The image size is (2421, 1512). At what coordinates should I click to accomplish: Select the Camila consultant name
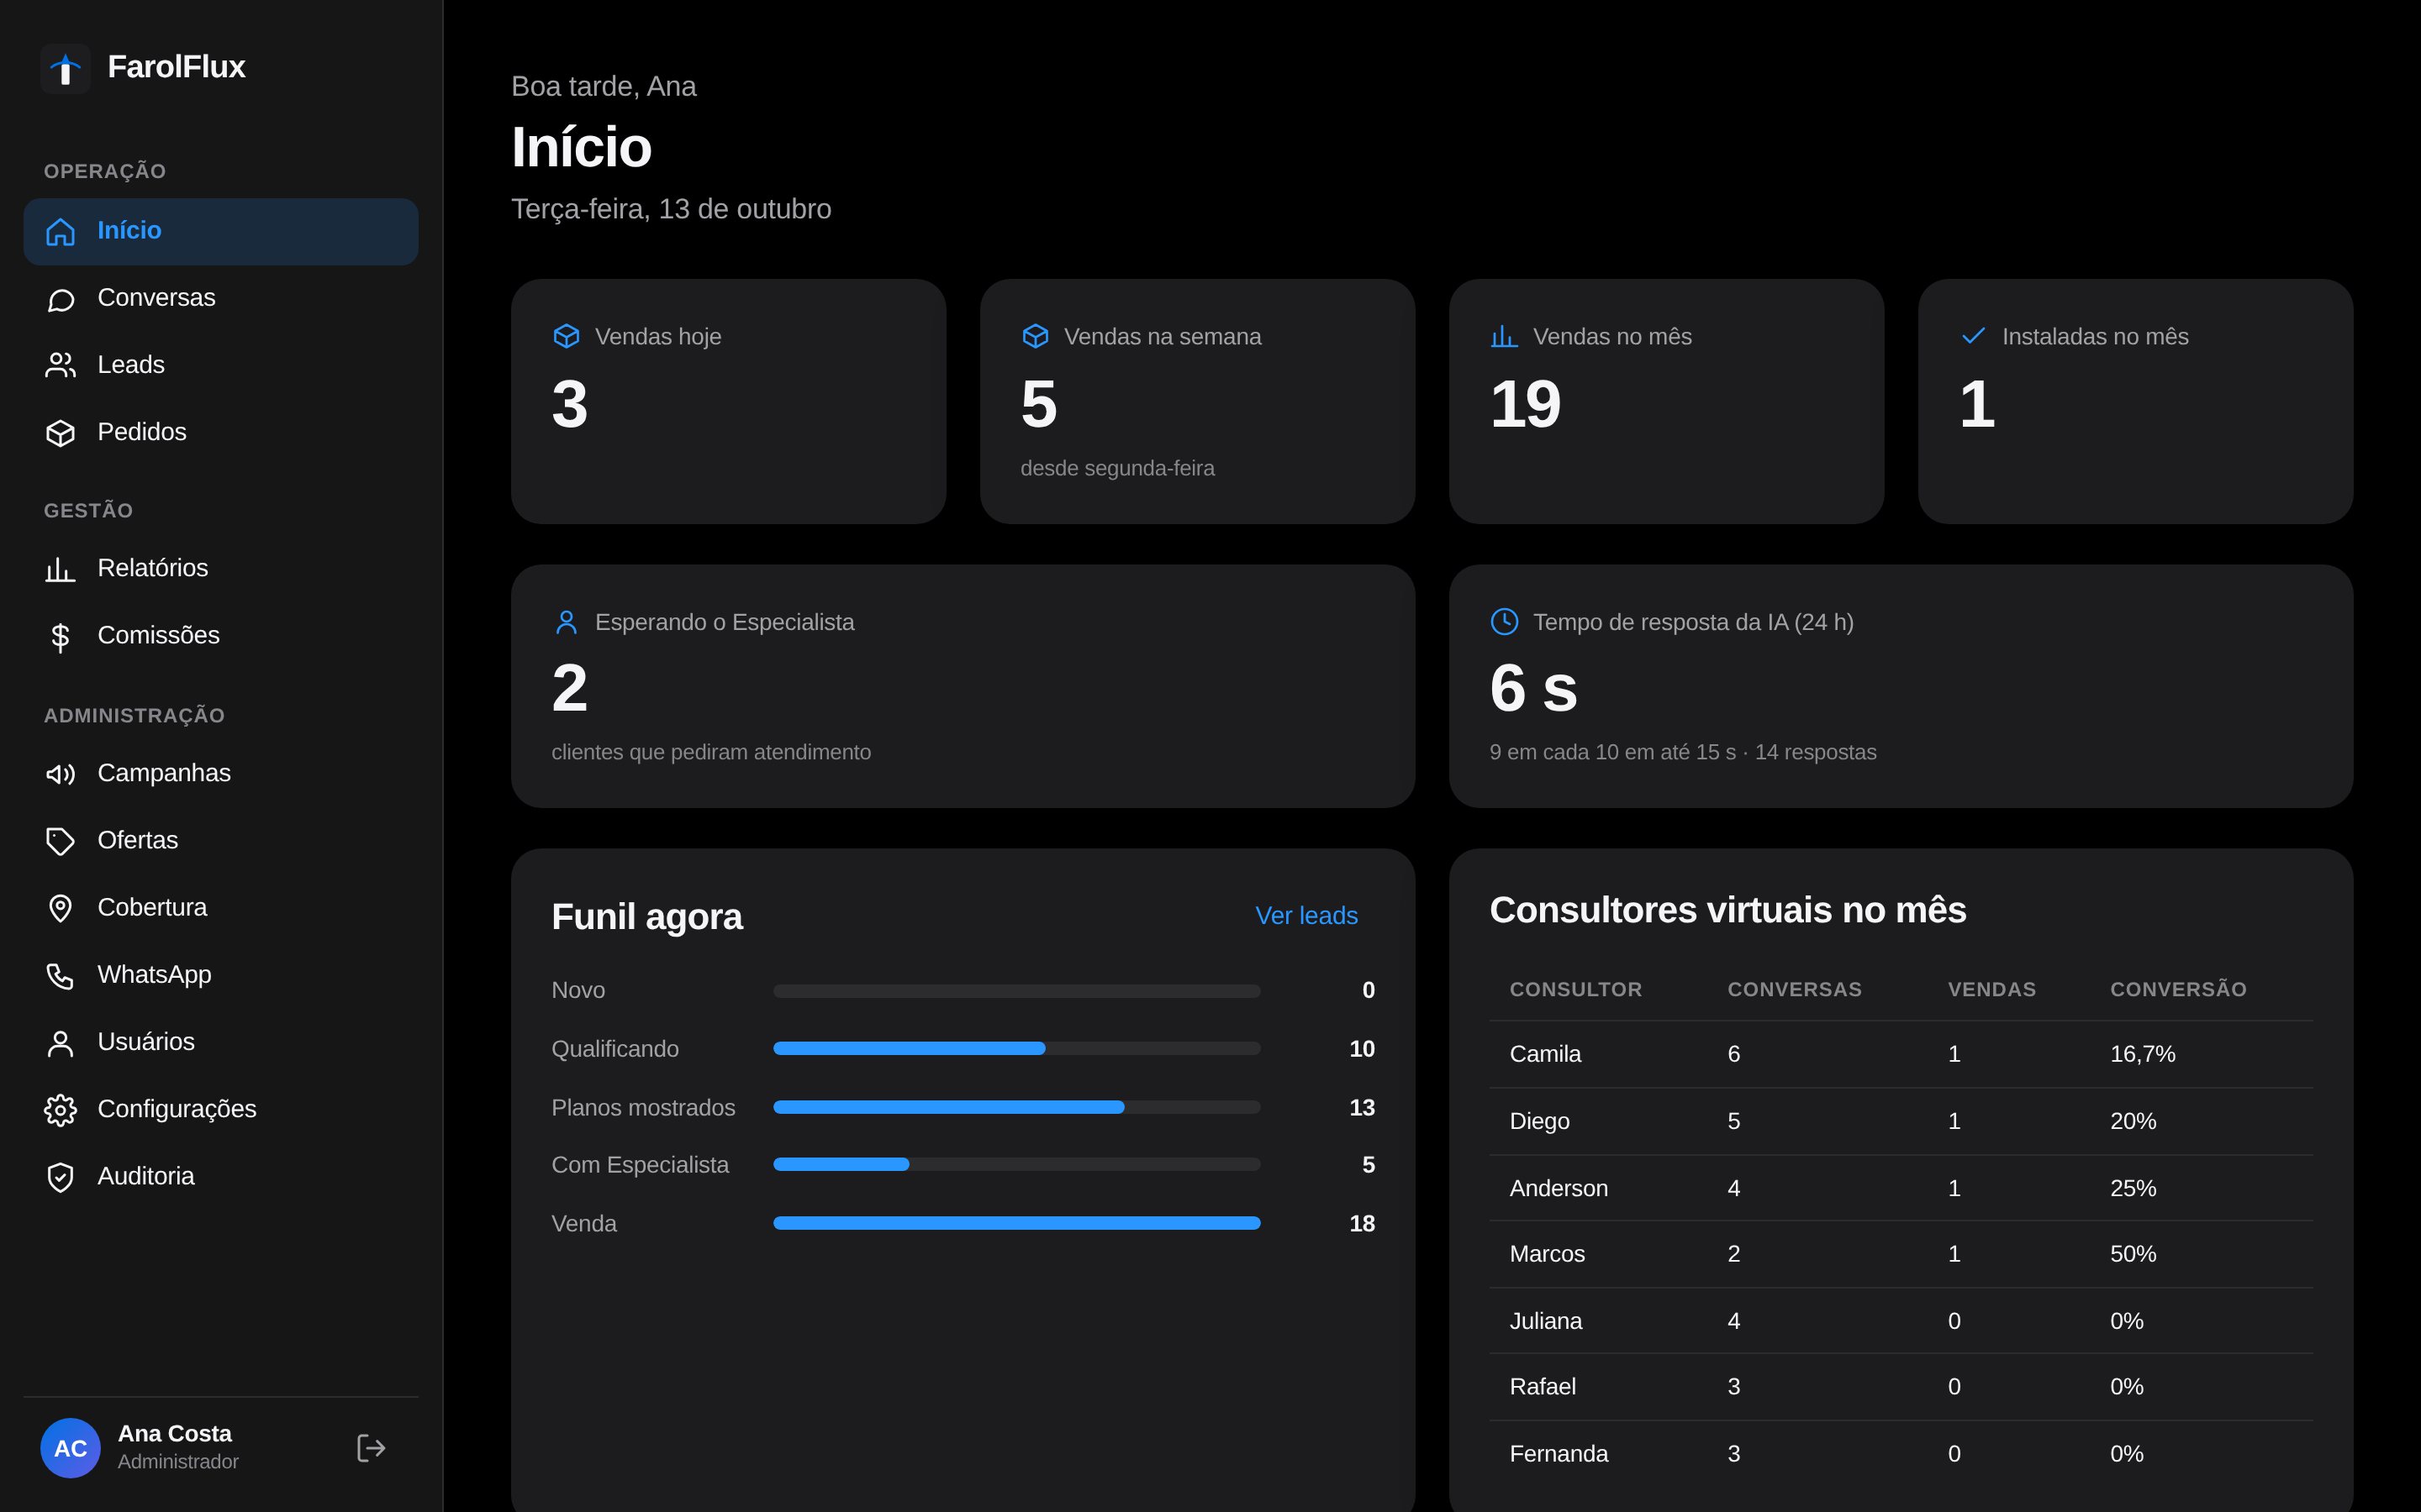click(1544, 1054)
